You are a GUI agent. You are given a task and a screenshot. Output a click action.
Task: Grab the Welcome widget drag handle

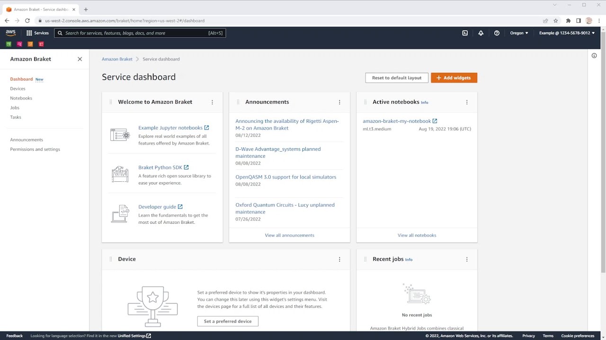(111, 102)
